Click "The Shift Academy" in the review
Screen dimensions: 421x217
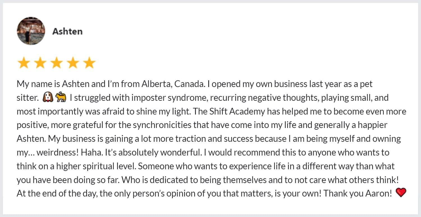(229, 111)
